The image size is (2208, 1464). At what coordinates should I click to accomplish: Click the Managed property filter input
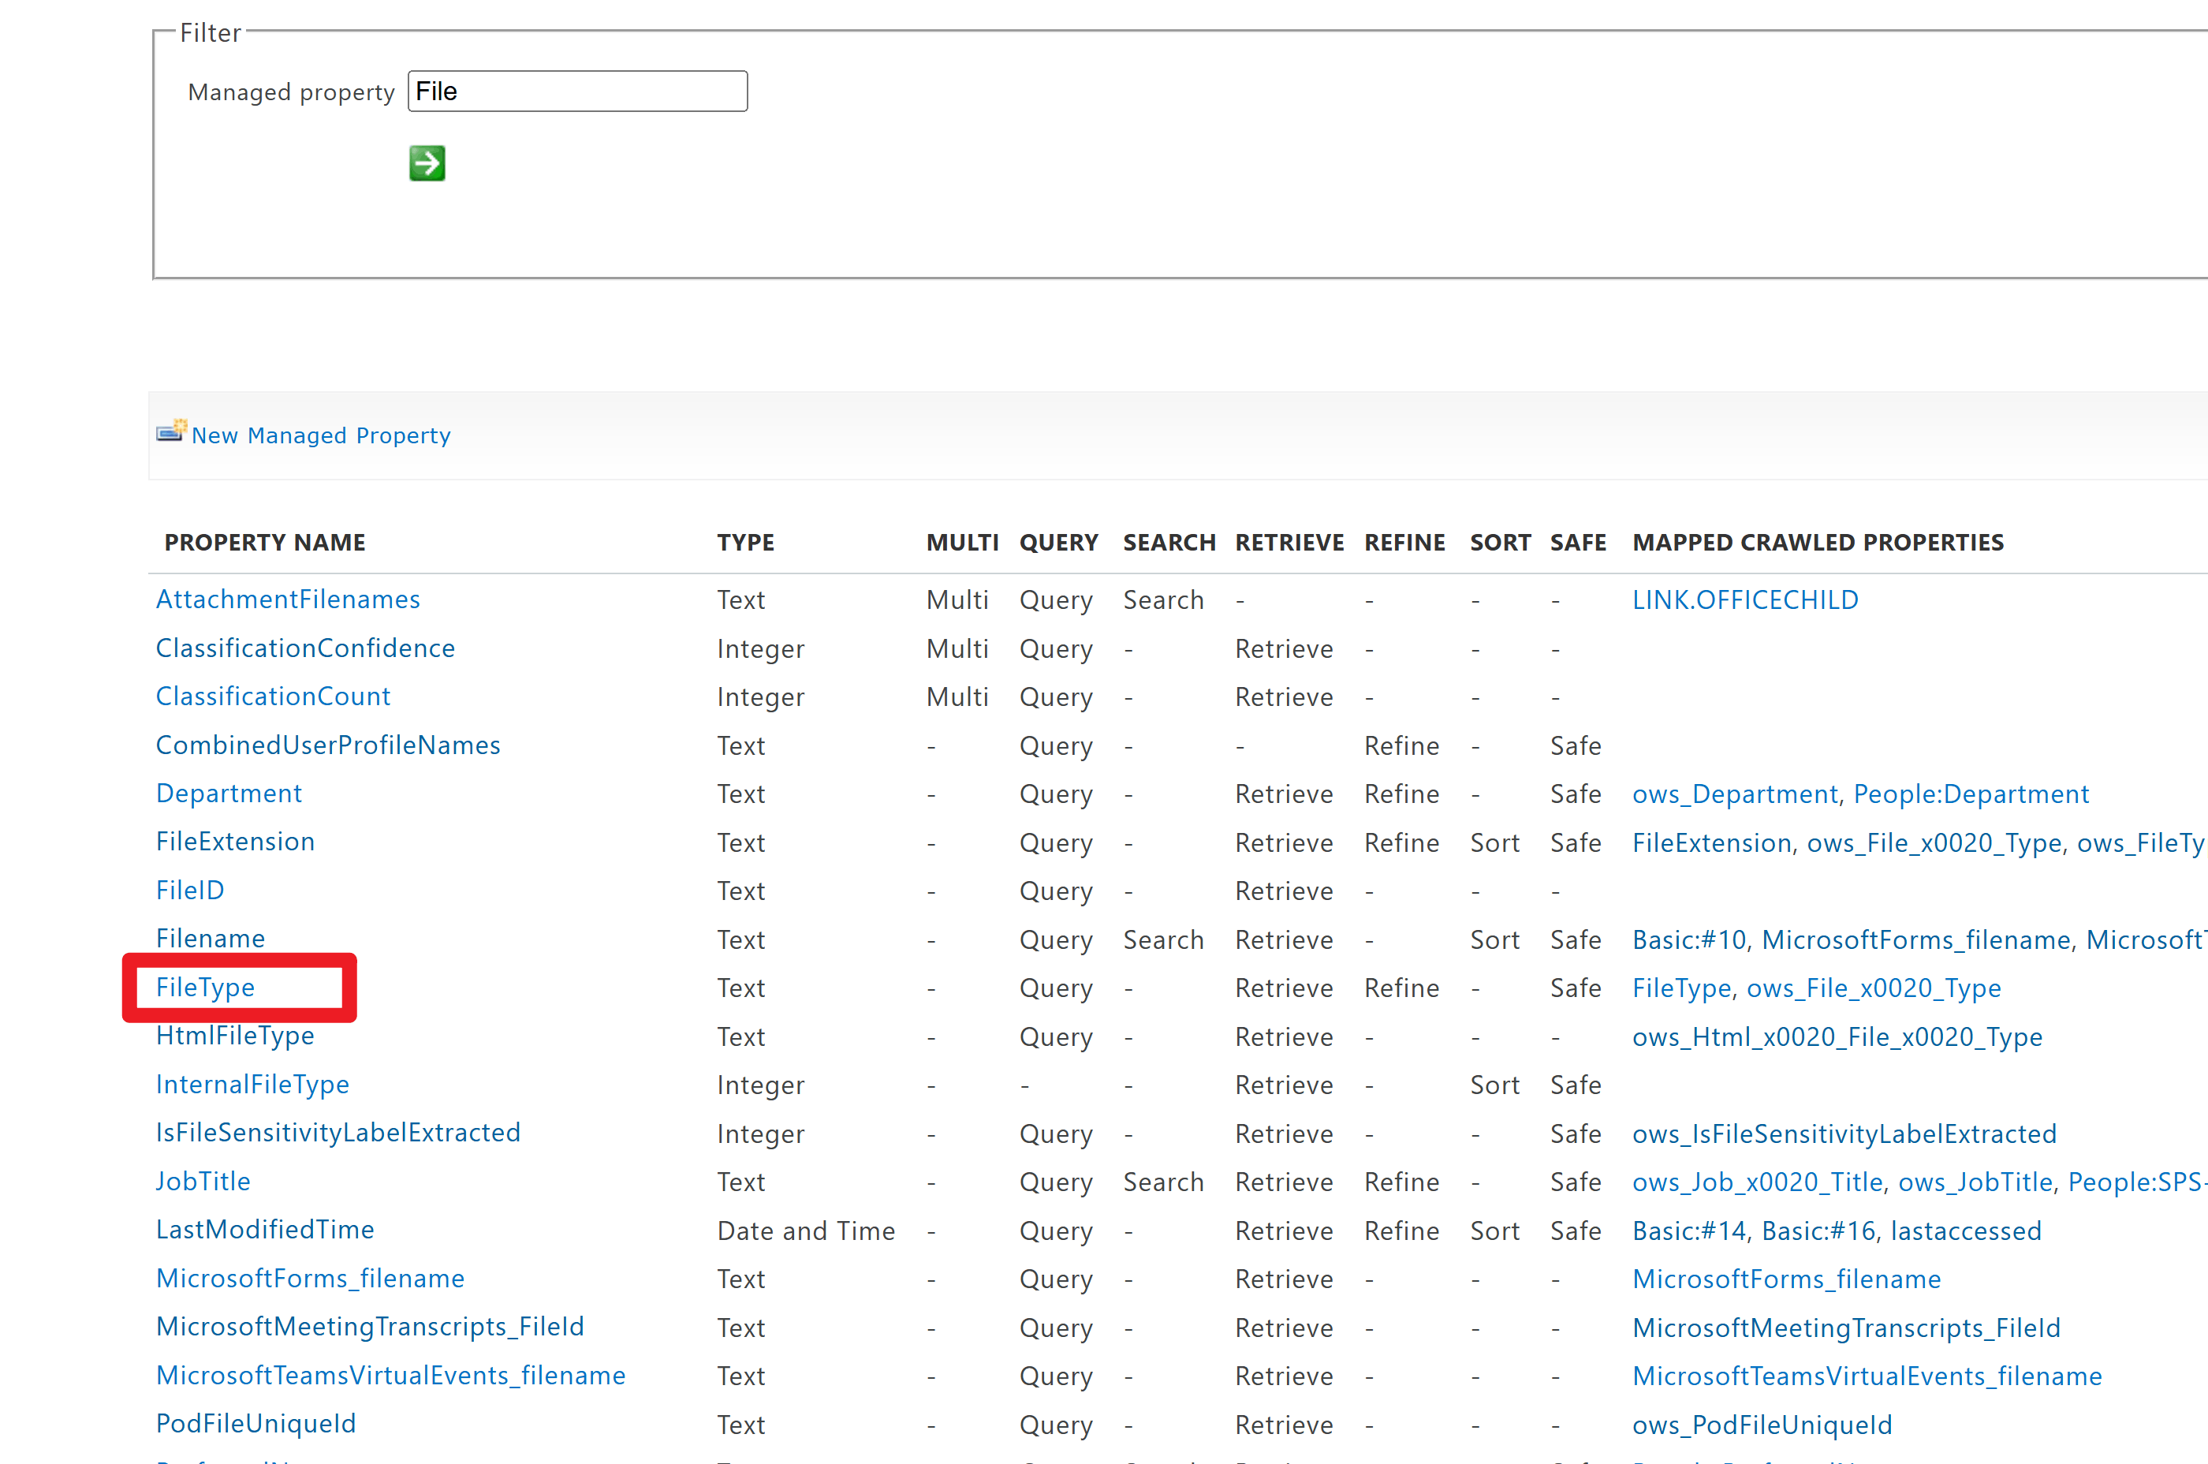click(x=576, y=91)
